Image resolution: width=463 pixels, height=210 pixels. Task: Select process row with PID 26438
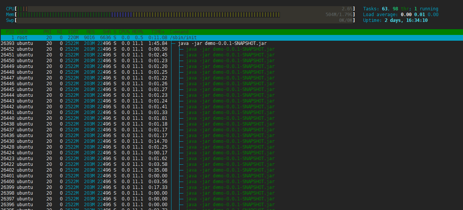231,124
